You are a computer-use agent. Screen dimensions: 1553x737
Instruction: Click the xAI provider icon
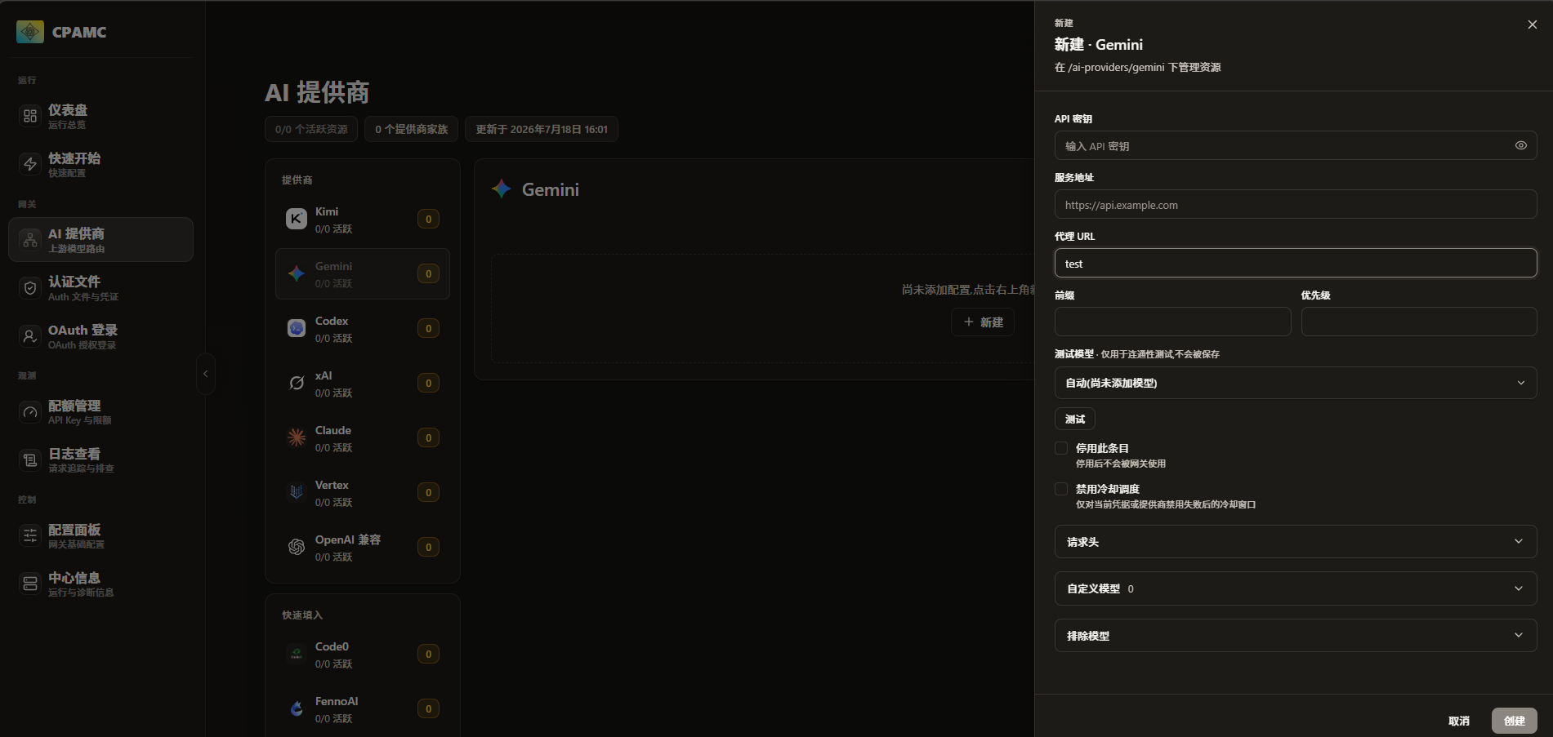[x=297, y=383]
